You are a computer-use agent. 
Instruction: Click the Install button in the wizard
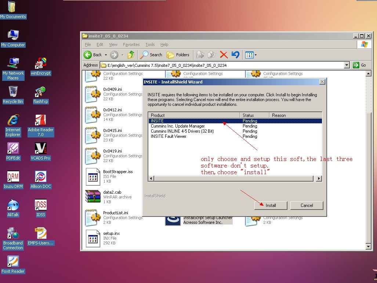pyautogui.click(x=271, y=205)
